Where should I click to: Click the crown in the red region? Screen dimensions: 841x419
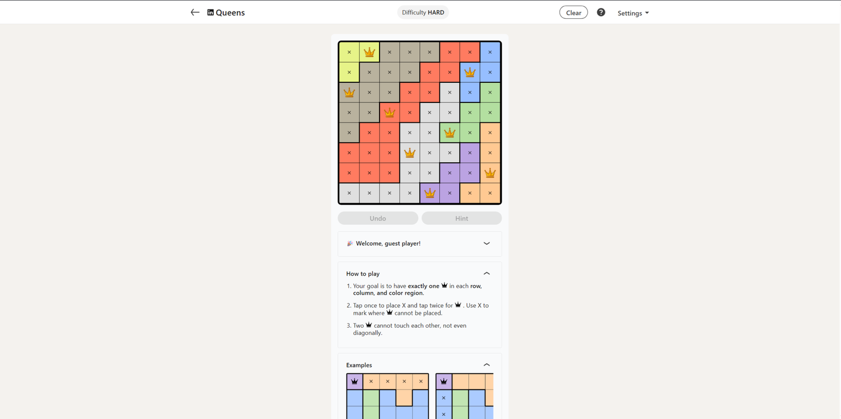[x=389, y=112]
